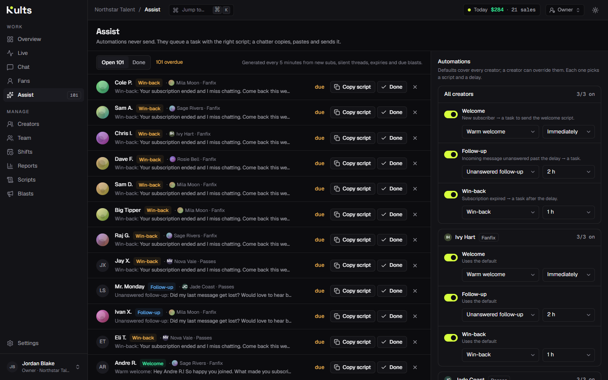Dismiss the Sam A. task with X

(x=415, y=112)
